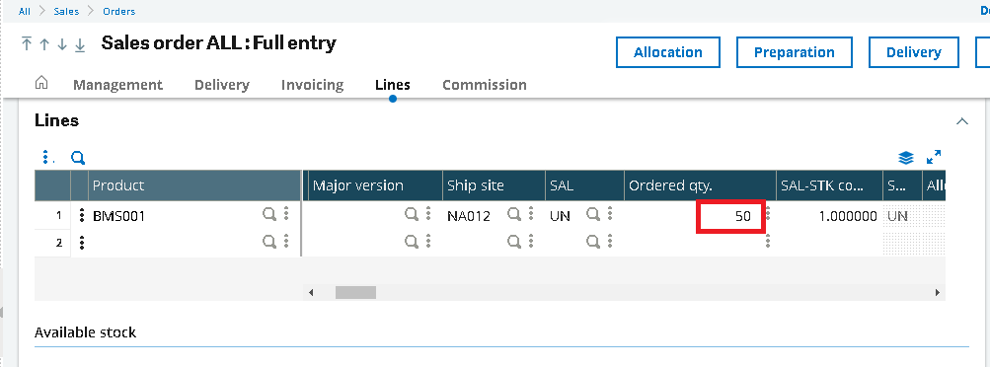Image resolution: width=990 pixels, height=367 pixels.
Task: Look up product BMS001 with magnifier
Action: [268, 215]
